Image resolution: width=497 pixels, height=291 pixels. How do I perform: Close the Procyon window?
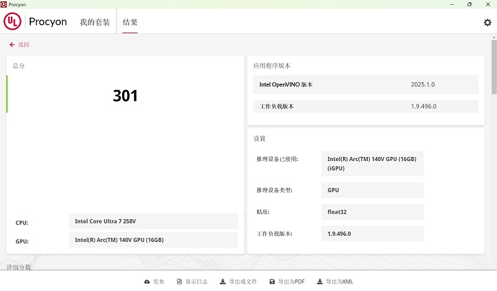pos(488,4)
